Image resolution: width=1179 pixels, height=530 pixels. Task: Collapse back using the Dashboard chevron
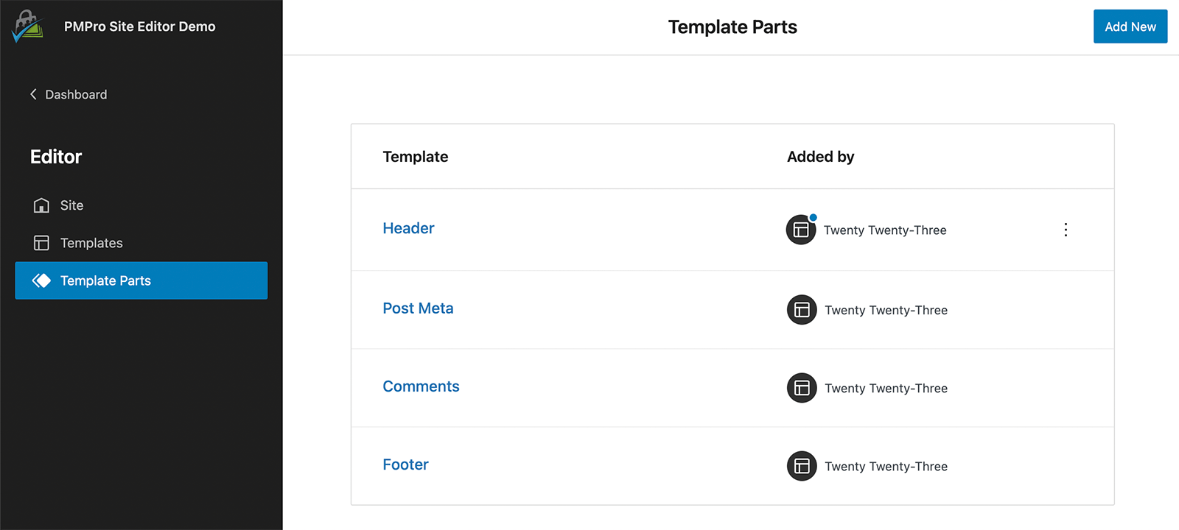pos(32,94)
